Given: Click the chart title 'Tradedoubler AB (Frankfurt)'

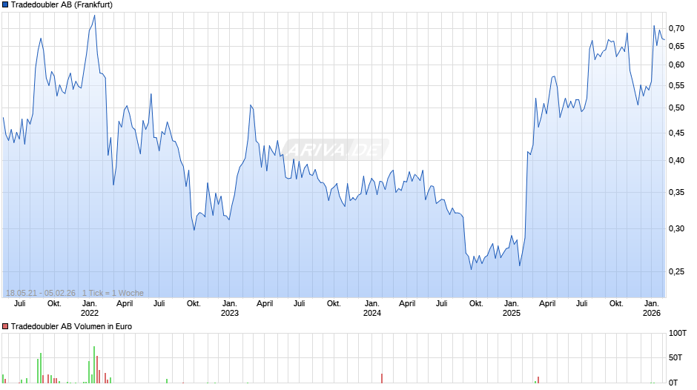Looking at the screenshot, I should pyautogui.click(x=62, y=5).
